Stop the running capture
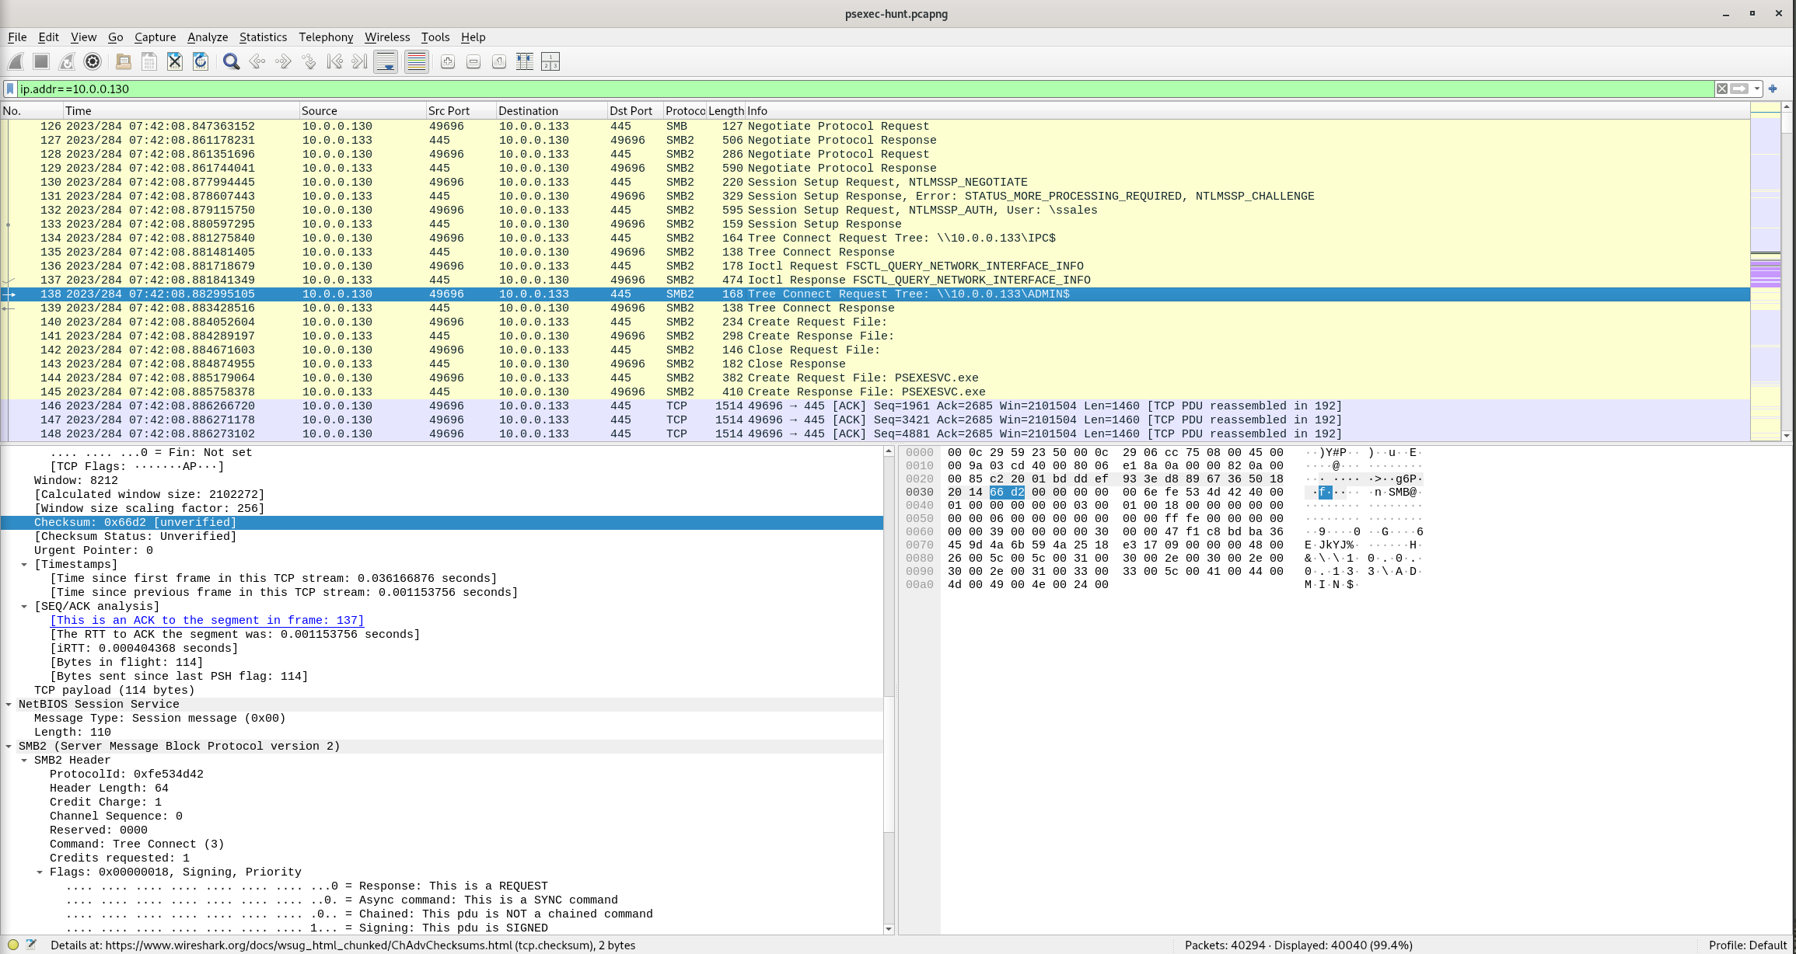The width and height of the screenshot is (1796, 954). 41,61
